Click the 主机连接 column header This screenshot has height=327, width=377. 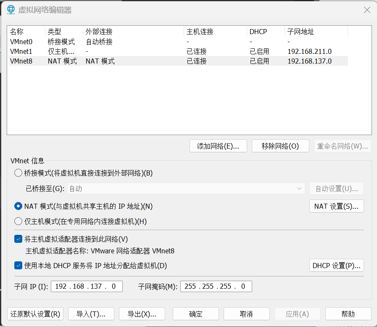click(216, 32)
